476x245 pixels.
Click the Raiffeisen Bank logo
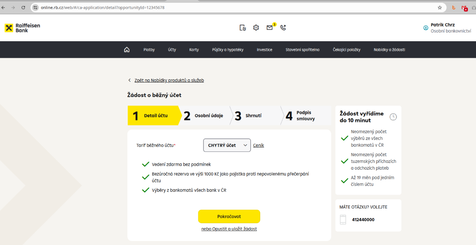(x=23, y=28)
